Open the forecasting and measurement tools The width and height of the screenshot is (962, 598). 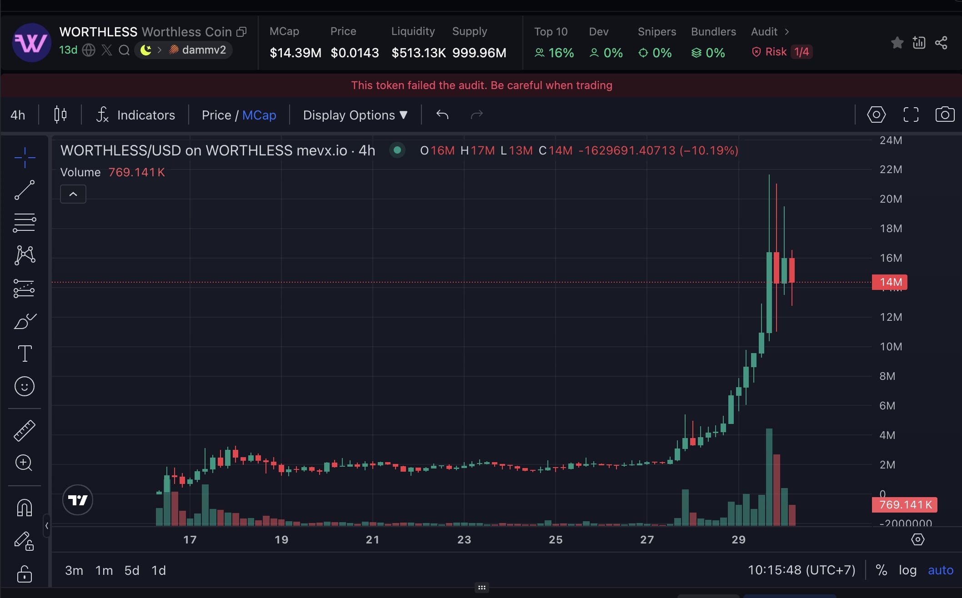pos(25,288)
